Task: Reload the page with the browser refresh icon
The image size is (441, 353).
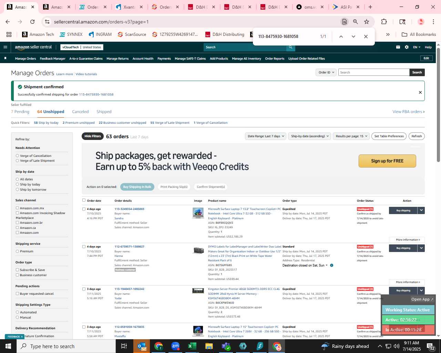Action: click(32, 22)
